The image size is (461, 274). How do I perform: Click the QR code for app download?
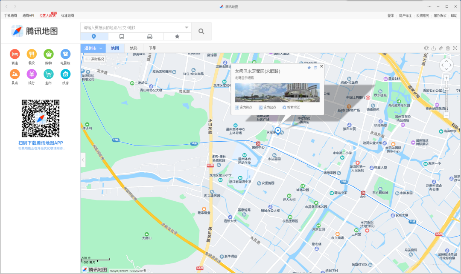click(41, 118)
